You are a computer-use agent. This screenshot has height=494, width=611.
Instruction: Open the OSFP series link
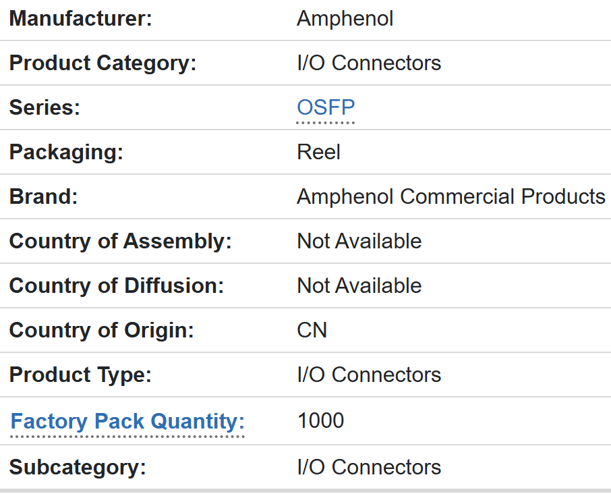[326, 108]
